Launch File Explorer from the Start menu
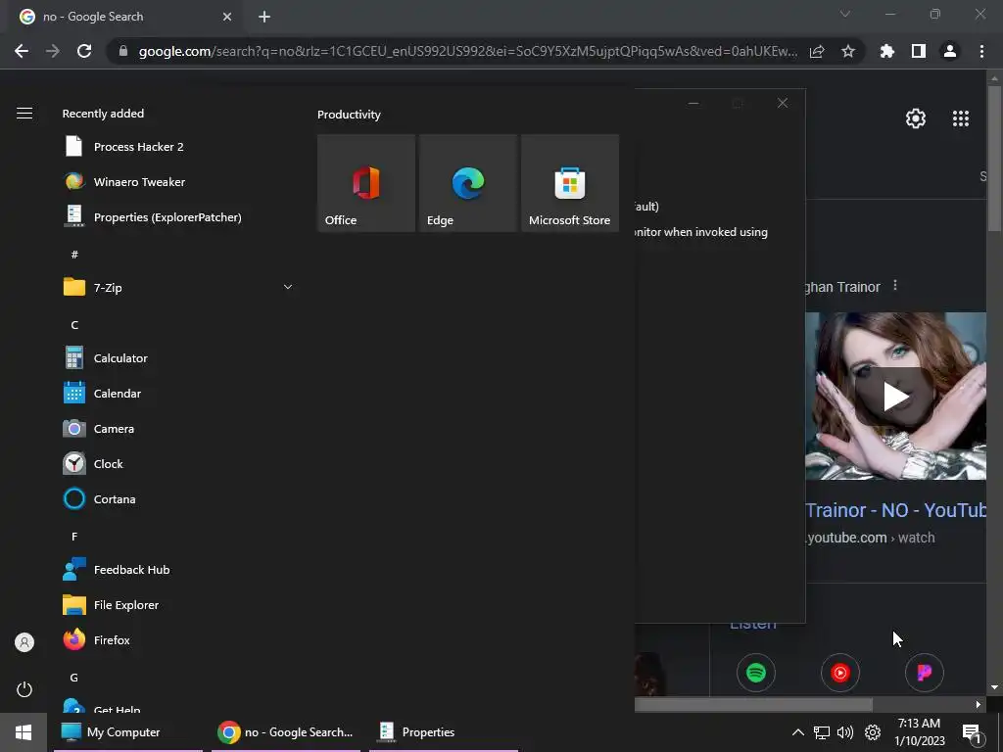The width and height of the screenshot is (1003, 752). [179, 604]
